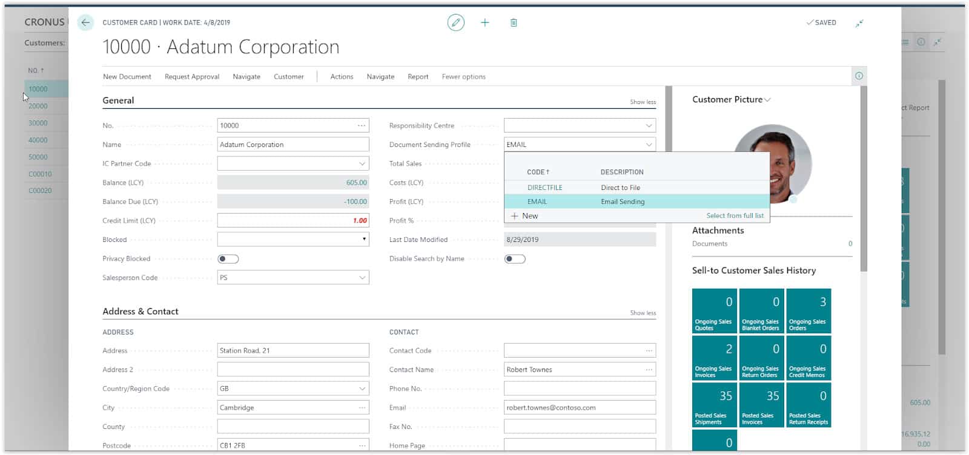Screen dimensions: 969x455
Task: Select customer 50000 in background list
Action: click(x=38, y=157)
